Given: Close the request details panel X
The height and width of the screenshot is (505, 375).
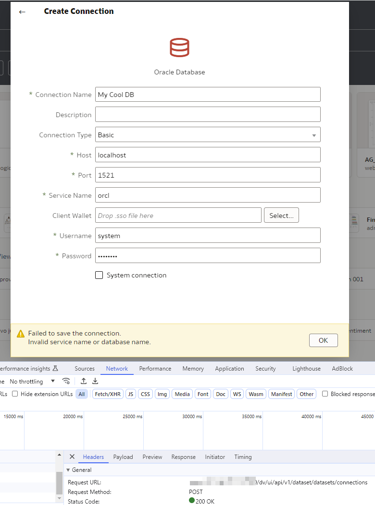Looking at the screenshot, I should [x=72, y=457].
